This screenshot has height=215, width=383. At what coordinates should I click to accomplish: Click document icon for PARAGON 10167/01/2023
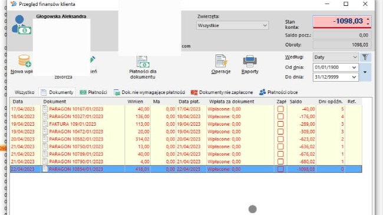tap(45, 109)
